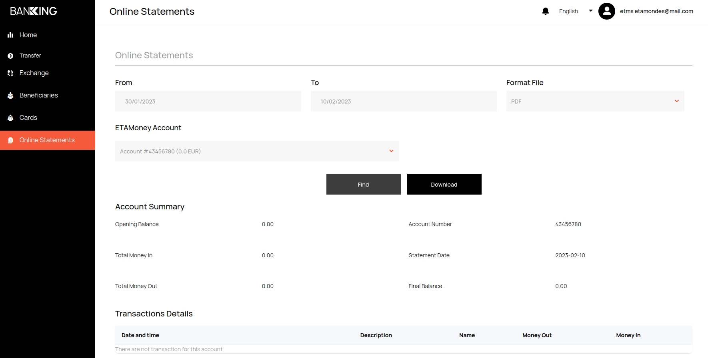The width and height of the screenshot is (708, 358).
Task: Click the Total Money Out label
Action: [x=136, y=286]
